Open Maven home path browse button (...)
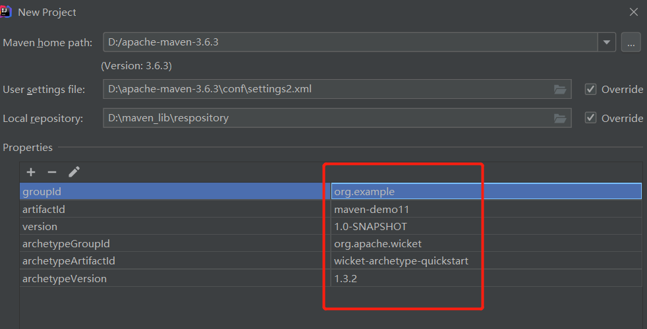The height and width of the screenshot is (329, 647). pos(631,42)
